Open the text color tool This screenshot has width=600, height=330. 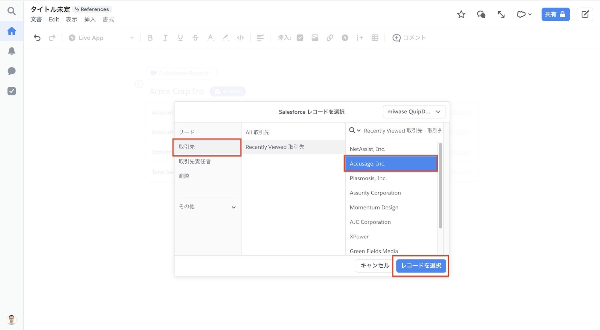coord(210,38)
